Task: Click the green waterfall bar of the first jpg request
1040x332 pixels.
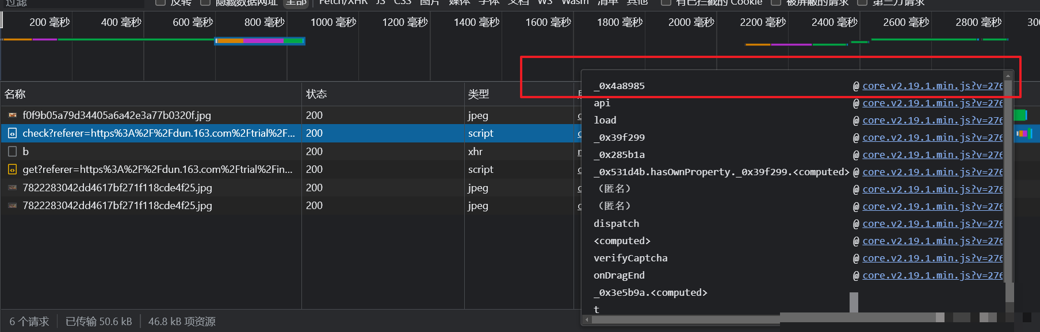Action: point(1020,115)
